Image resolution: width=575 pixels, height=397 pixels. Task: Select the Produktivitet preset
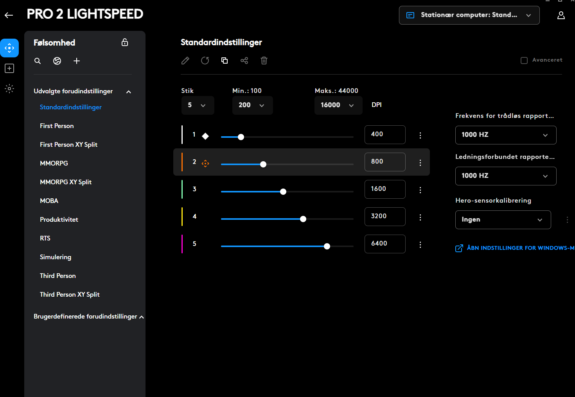(59, 219)
